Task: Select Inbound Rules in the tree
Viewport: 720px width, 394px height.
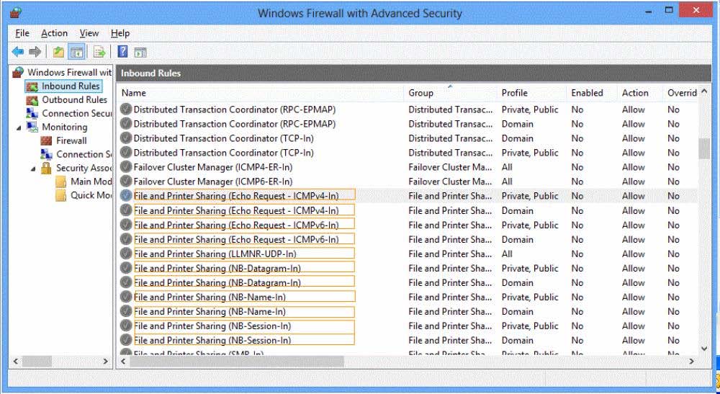Action: pos(71,86)
